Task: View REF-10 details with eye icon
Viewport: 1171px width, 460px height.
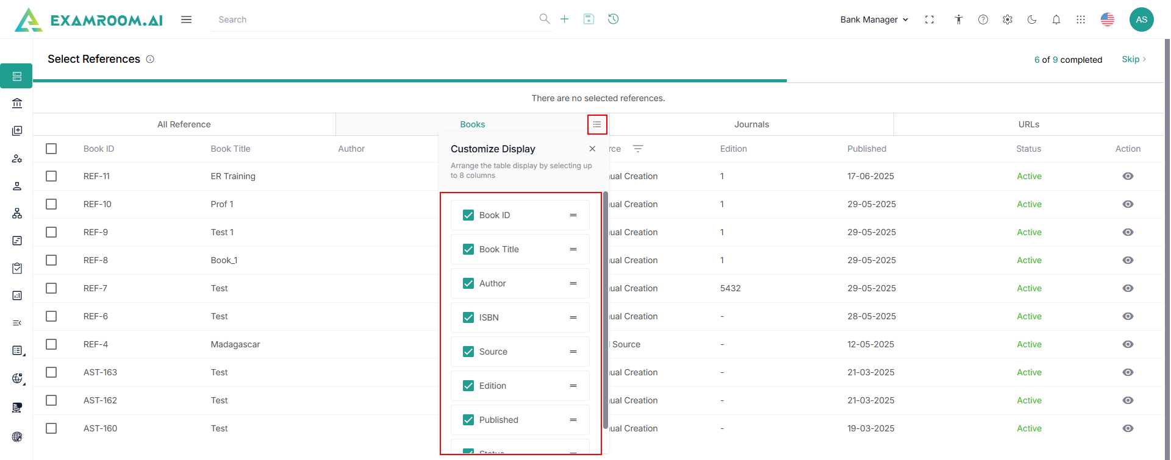Action: pos(1128,204)
